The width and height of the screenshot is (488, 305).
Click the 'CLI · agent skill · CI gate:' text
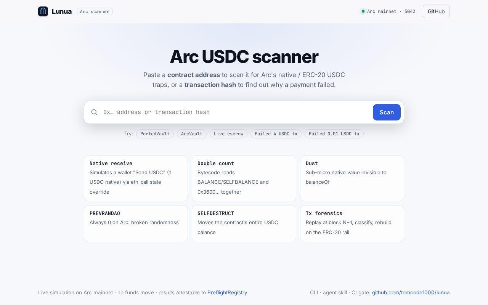[x=340, y=292]
